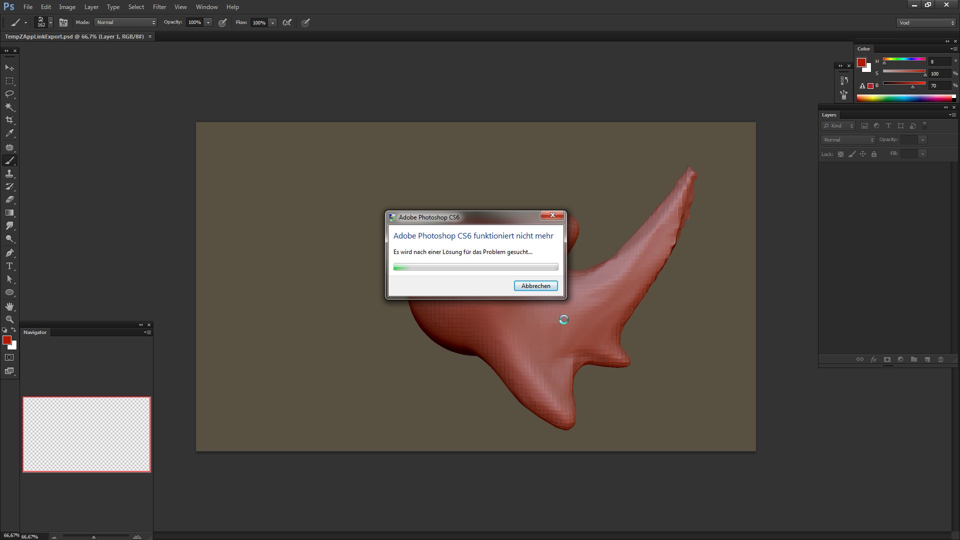960x540 pixels.
Task: Select the Path Selection tool
Action: [x=9, y=279]
